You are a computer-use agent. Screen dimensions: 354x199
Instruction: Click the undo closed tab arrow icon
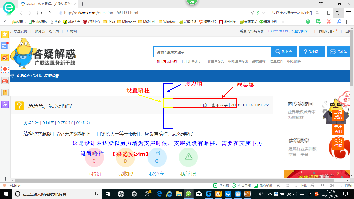tap(337, 13)
